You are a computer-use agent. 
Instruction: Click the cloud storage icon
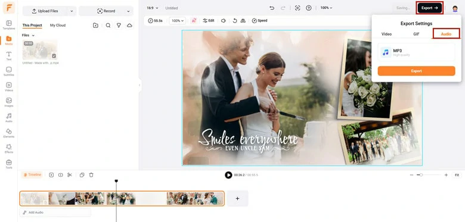[129, 26]
